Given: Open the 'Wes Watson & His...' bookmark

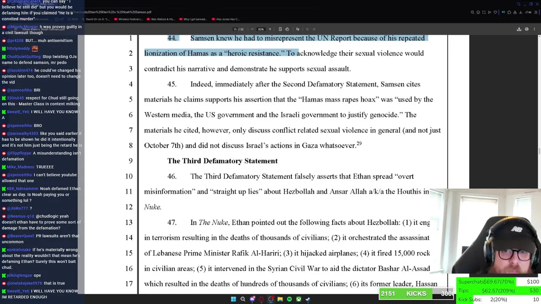Looking at the screenshot, I should (x=160, y=19).
